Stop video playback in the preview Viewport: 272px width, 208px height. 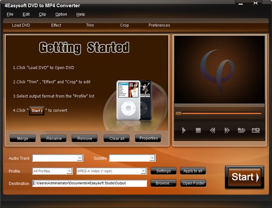coord(198,131)
